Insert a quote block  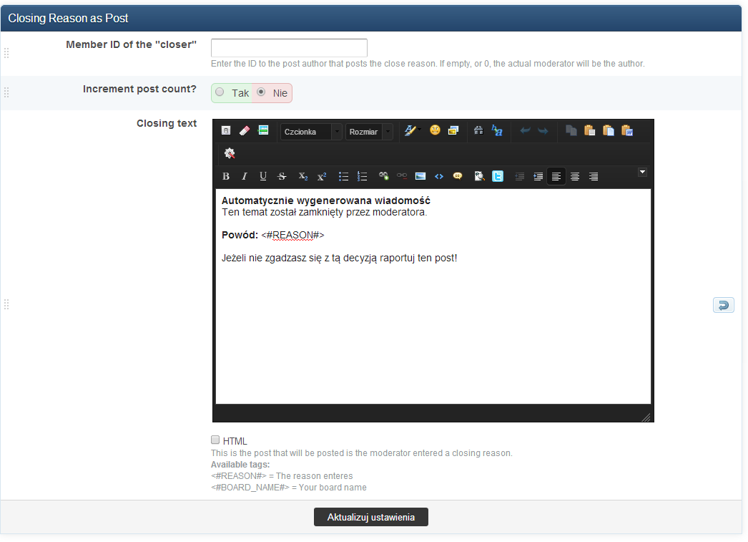click(458, 176)
